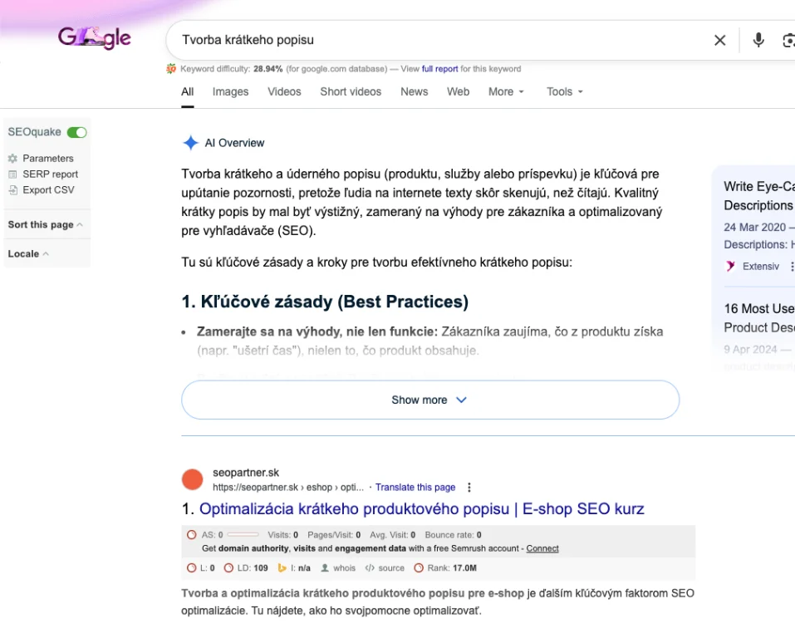795x638 pixels.
Task: Open the Semrush full report link
Action: point(439,69)
